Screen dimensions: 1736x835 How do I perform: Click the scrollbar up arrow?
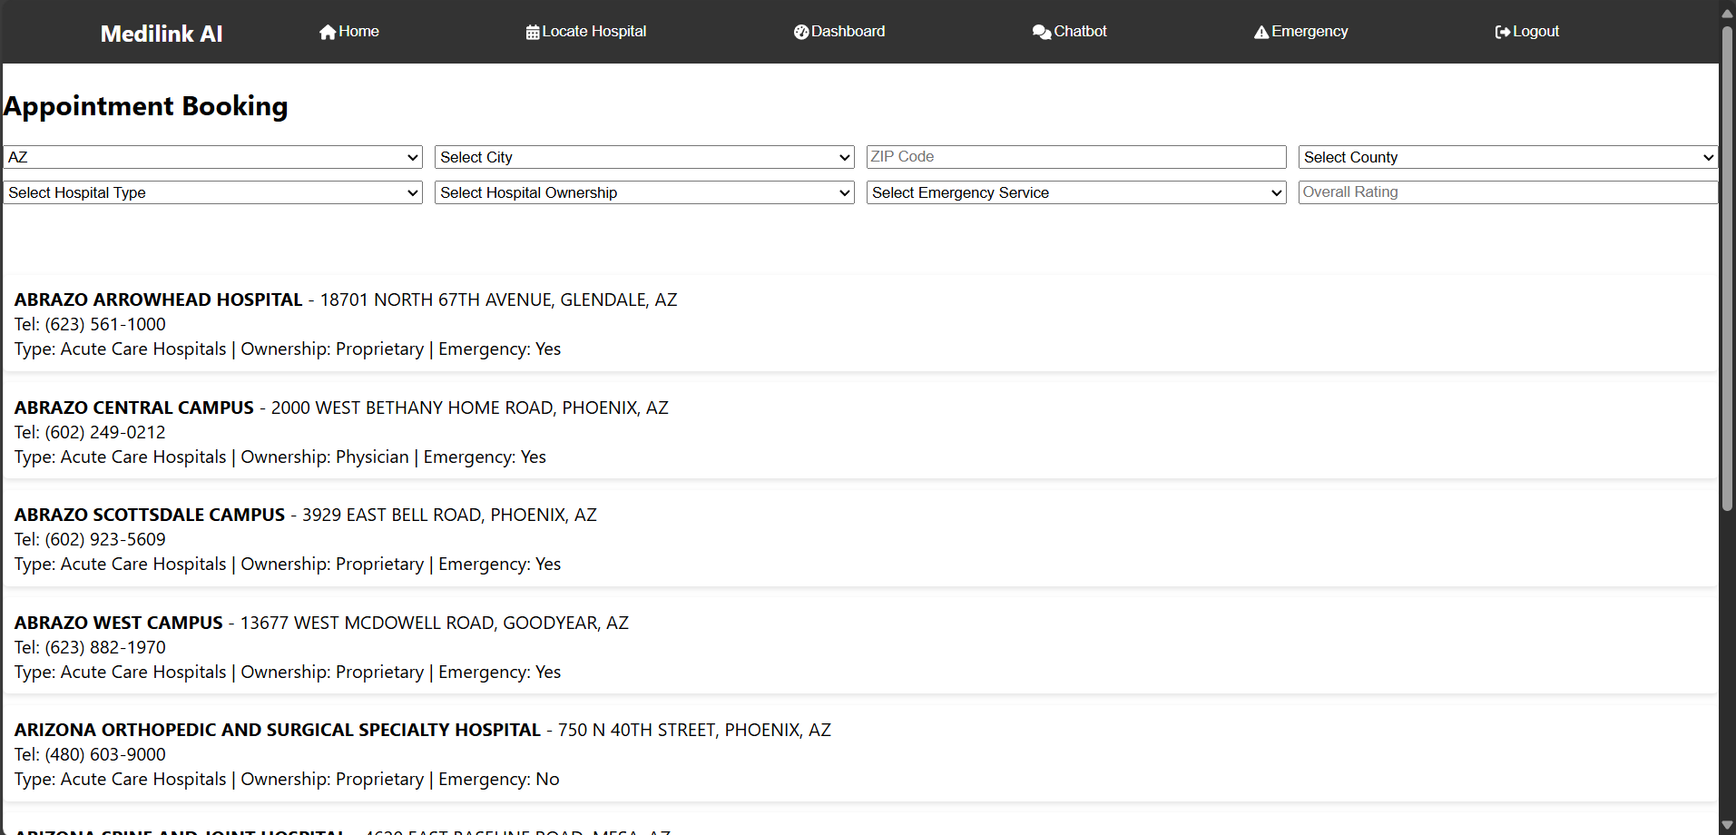(x=1728, y=13)
